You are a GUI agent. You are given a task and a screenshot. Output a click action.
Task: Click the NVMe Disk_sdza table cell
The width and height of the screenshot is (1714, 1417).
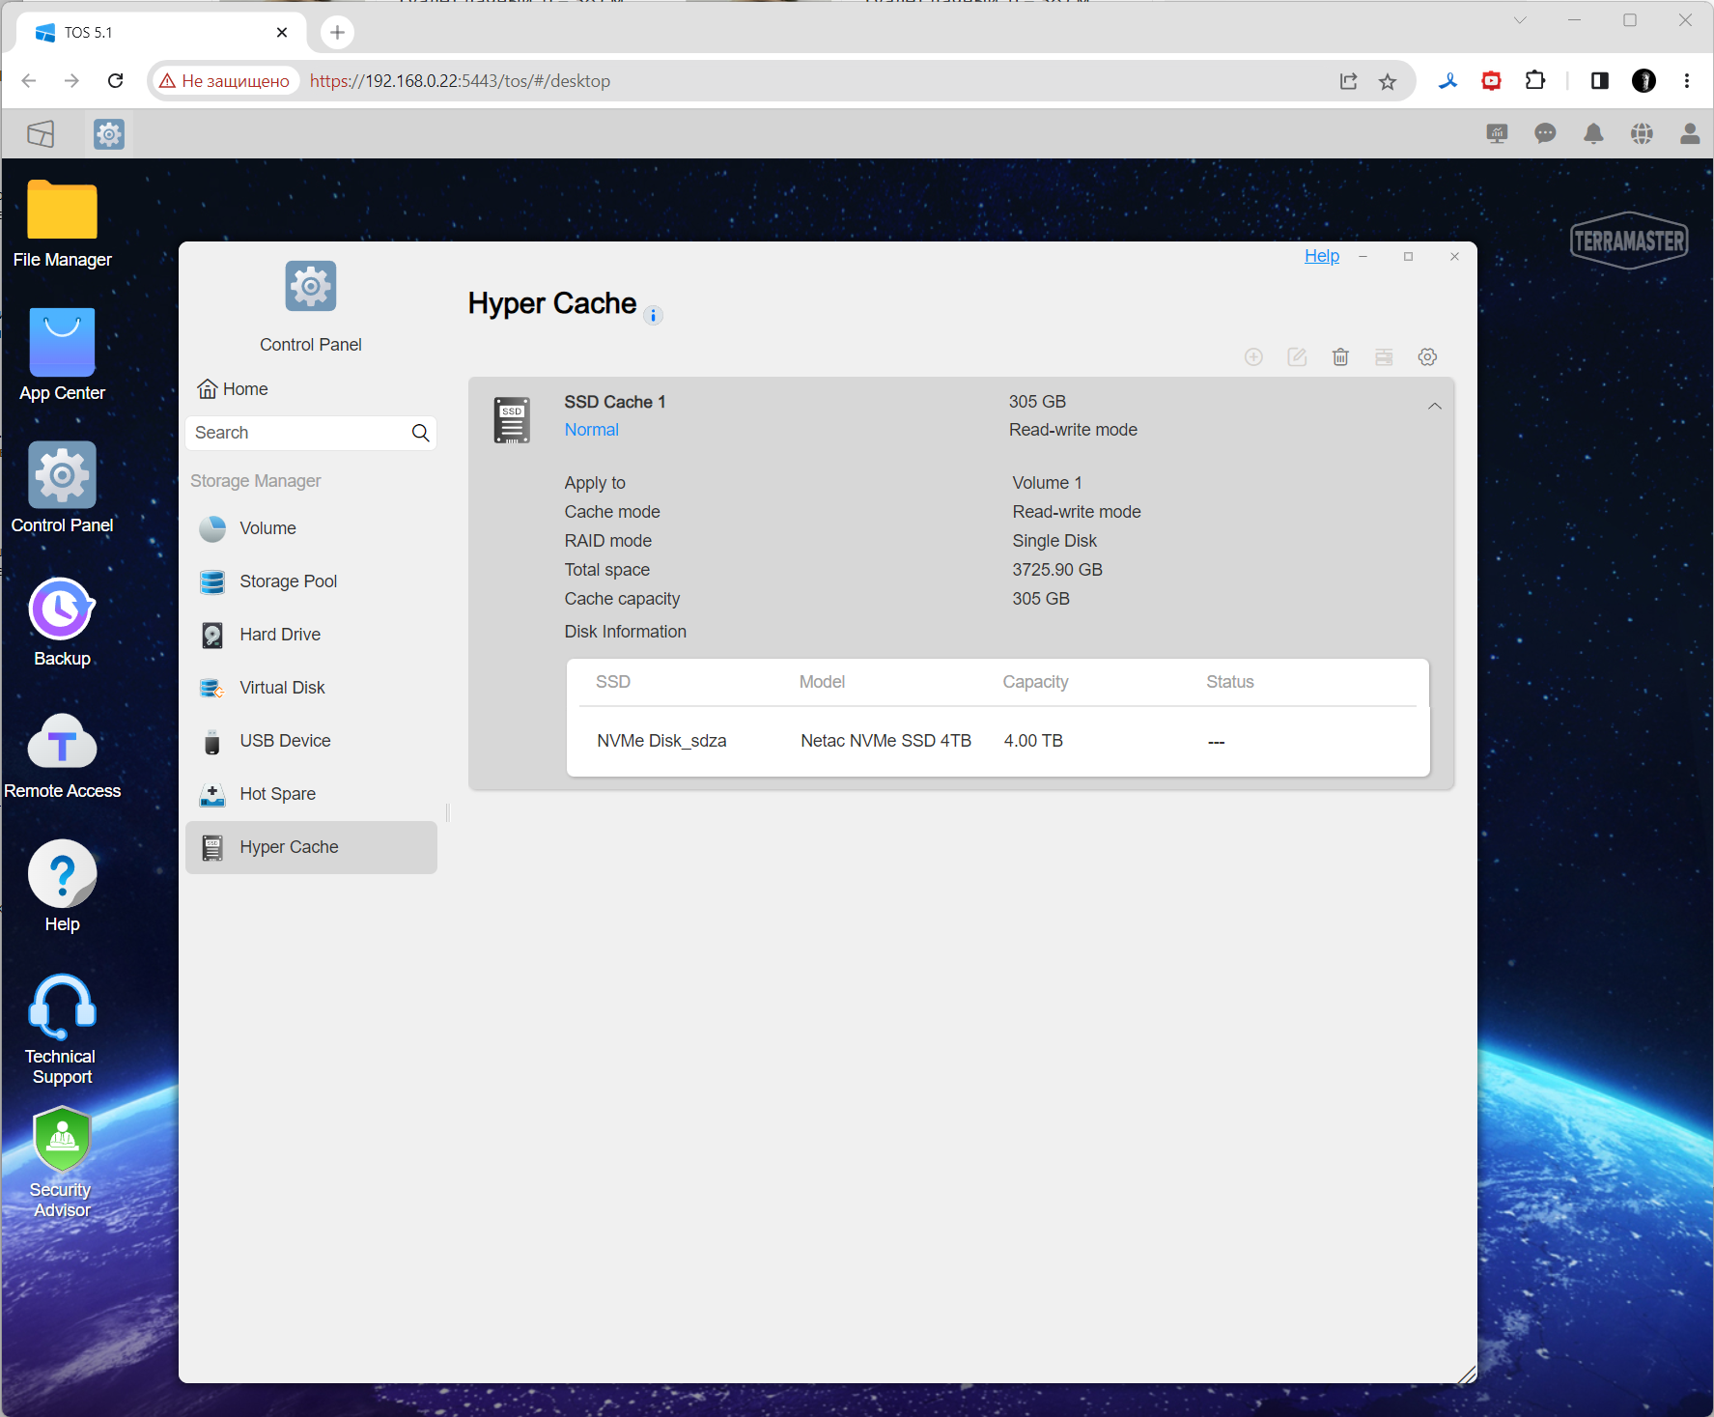point(661,741)
